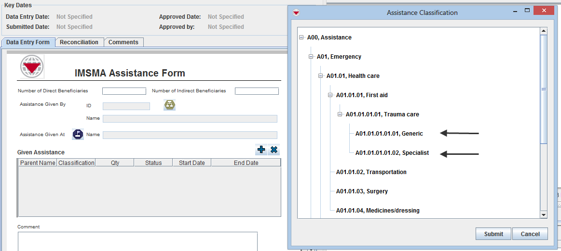Remove Given Assistance row with X icon
Image resolution: width=561 pixels, height=251 pixels.
point(274,150)
